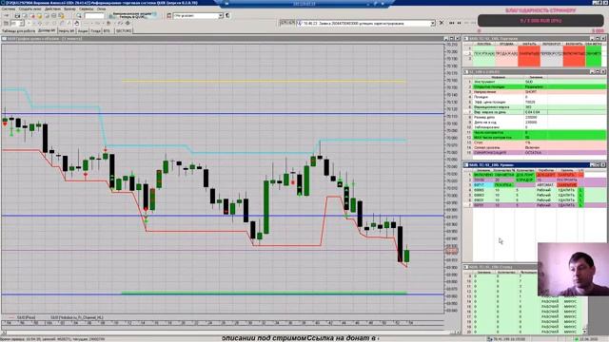
Task: Click the icon left of toolbar combo box
Action: tap(169, 15)
